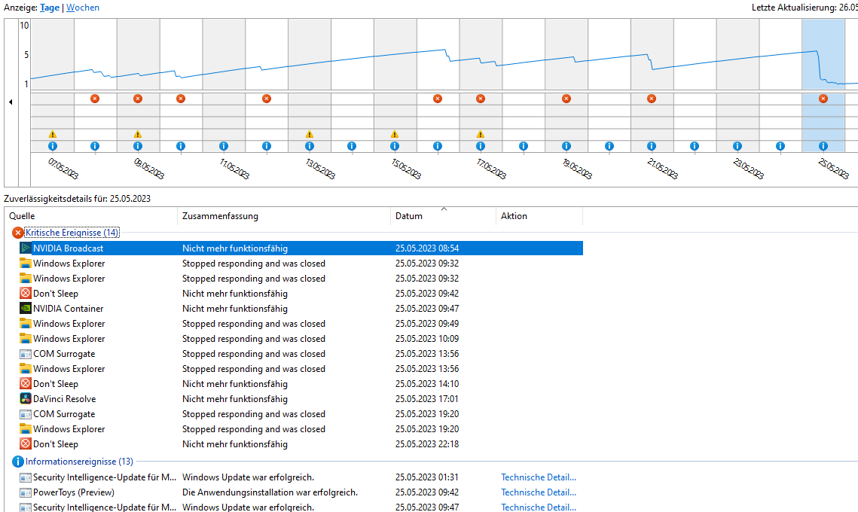Select critical error marker for 25.05.2023 in chart
This screenshot has height=512, width=858.
pos(823,99)
